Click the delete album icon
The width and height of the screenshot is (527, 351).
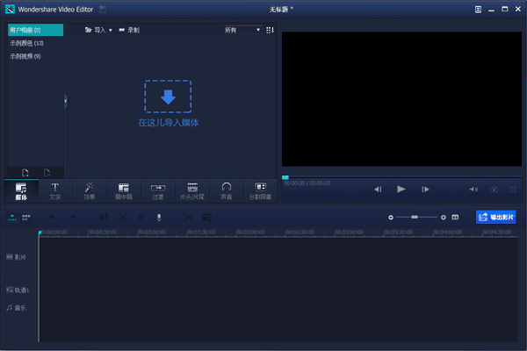point(47,173)
